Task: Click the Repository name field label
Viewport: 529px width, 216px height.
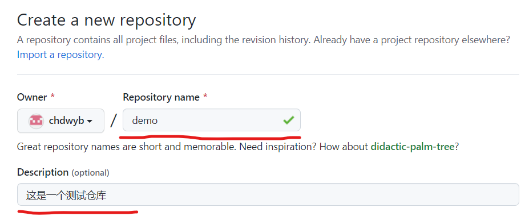Action: (161, 97)
